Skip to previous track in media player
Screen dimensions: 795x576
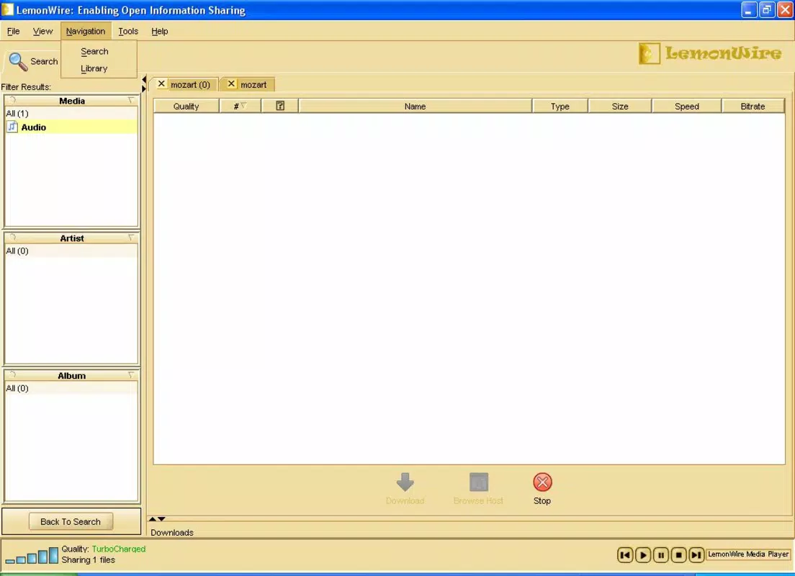click(x=625, y=554)
